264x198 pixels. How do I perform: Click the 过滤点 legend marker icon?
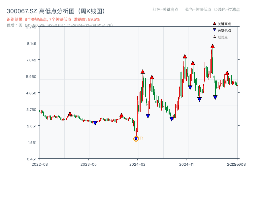(214, 36)
